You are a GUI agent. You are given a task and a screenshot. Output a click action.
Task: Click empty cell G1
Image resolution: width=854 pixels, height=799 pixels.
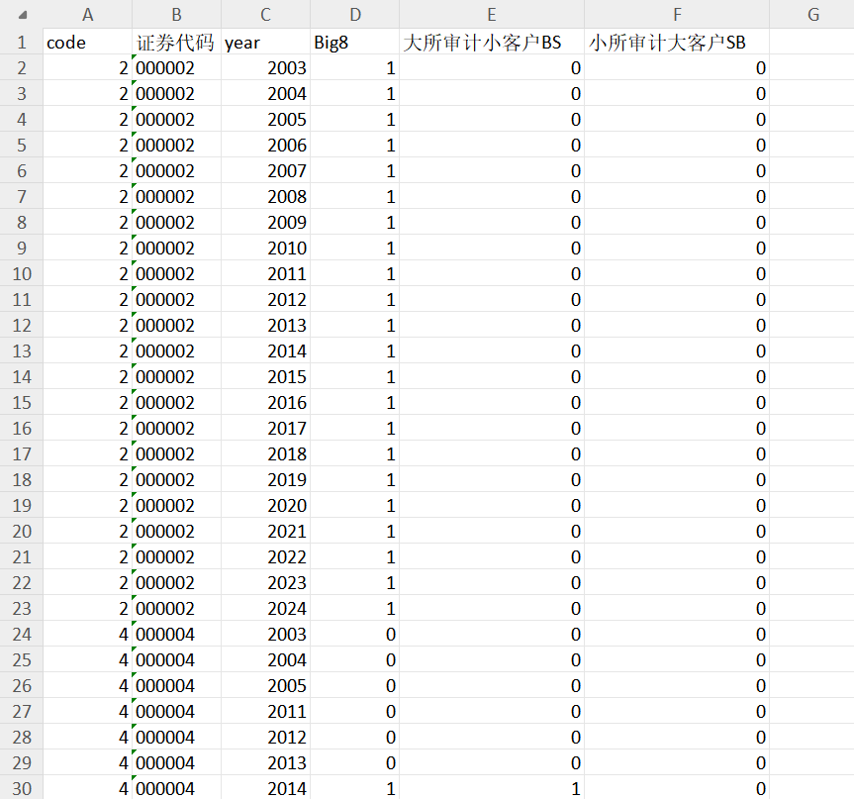(x=812, y=42)
